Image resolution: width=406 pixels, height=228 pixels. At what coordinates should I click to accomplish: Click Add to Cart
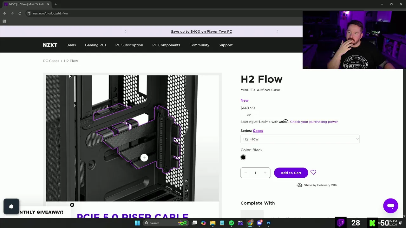pyautogui.click(x=291, y=173)
